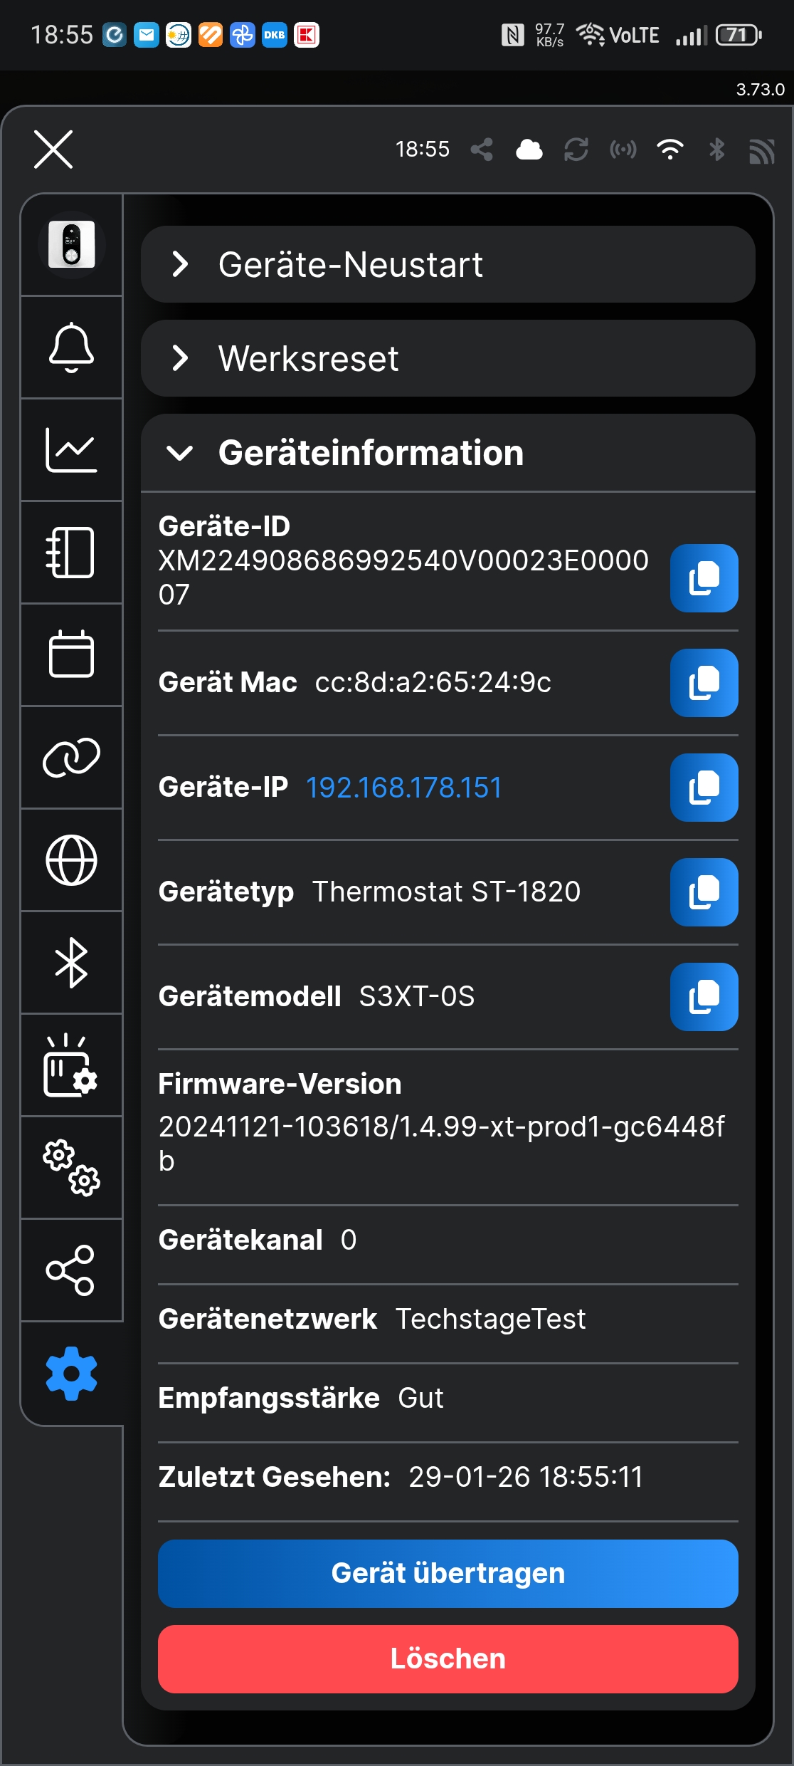Copy the Gerätetyp value
The height and width of the screenshot is (1766, 794).
tap(704, 892)
